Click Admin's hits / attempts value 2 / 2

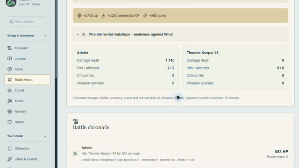[171, 68]
